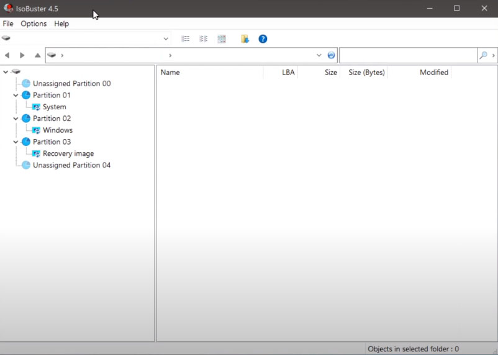Screen dimensions: 498x355
Task: Click the details list view icon
Action: [x=185, y=39]
